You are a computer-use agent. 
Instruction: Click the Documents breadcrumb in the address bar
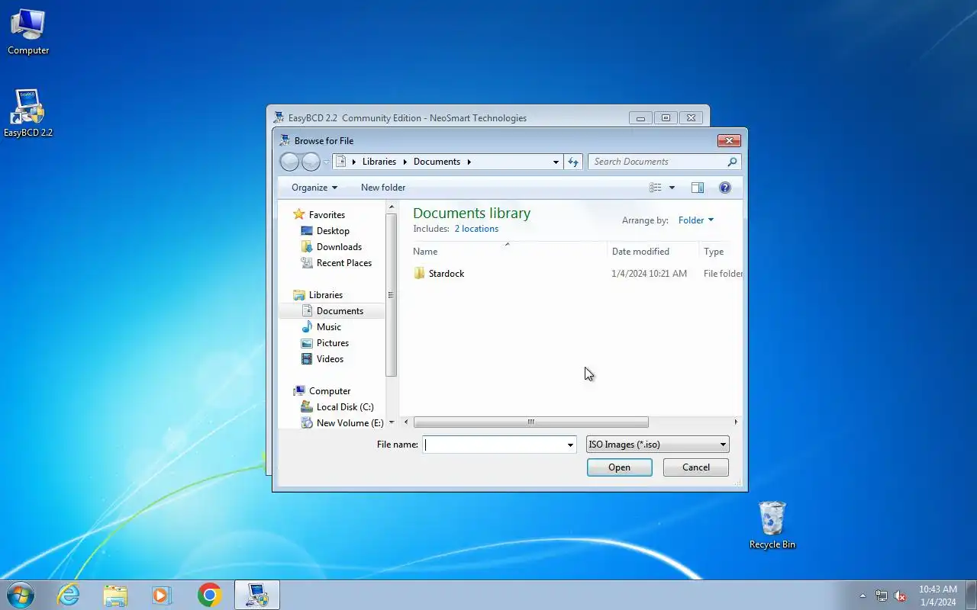click(437, 162)
